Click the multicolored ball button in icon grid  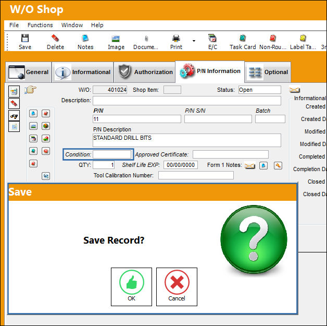click(x=46, y=126)
